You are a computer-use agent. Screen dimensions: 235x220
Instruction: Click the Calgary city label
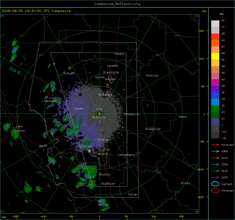tap(102, 154)
